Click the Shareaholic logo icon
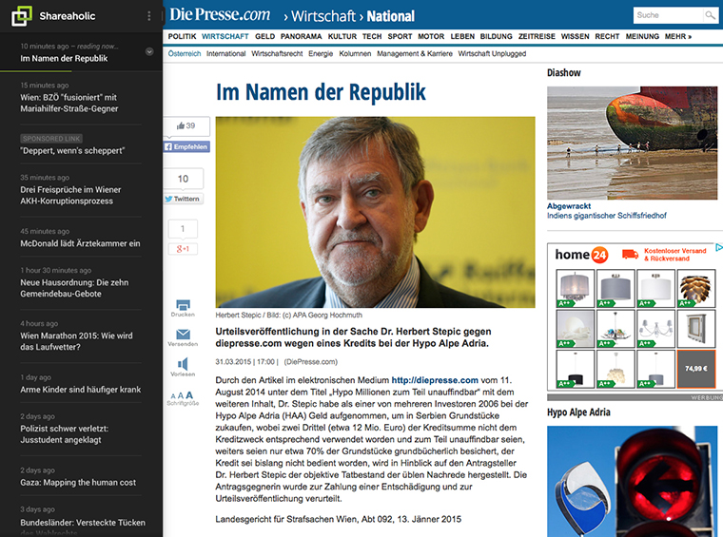This screenshot has height=537, width=723. tap(22, 16)
